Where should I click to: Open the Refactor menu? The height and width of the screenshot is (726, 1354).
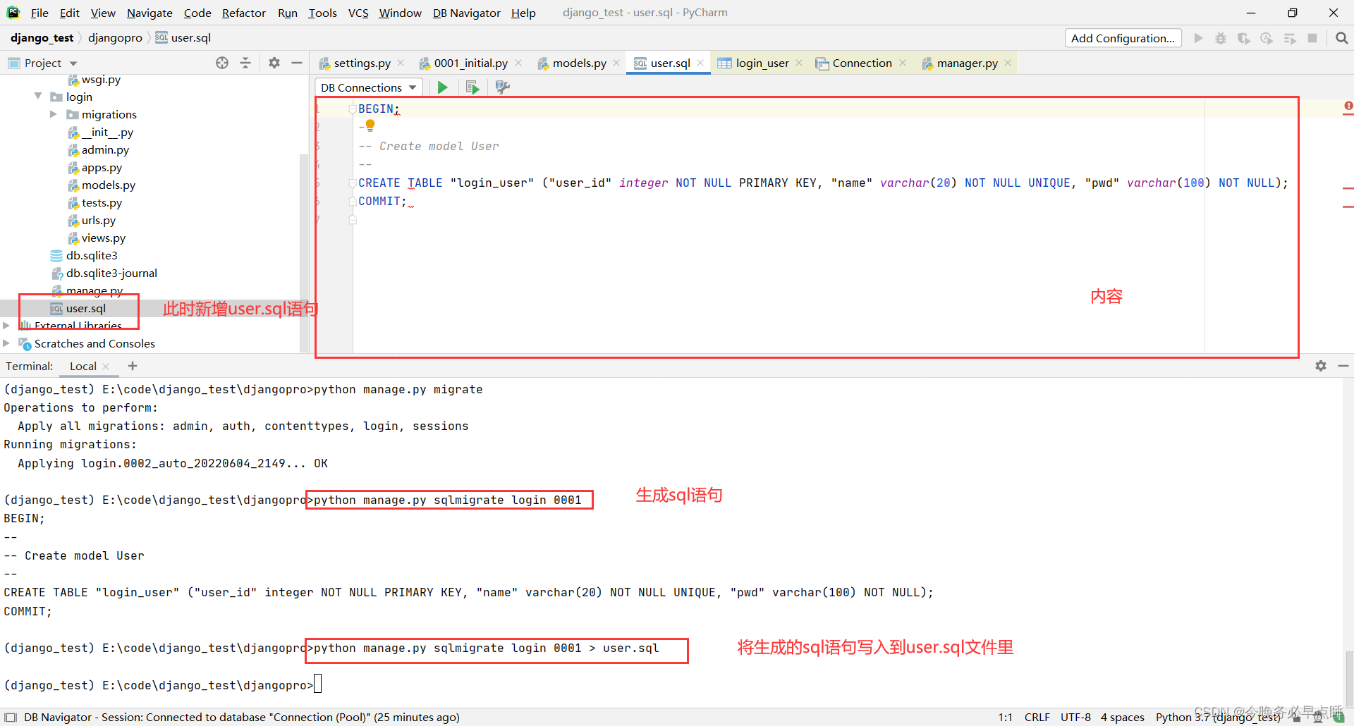tap(243, 13)
